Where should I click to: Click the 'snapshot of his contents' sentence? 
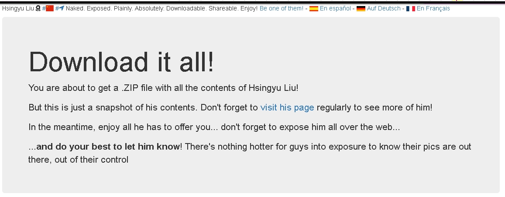pos(230,107)
